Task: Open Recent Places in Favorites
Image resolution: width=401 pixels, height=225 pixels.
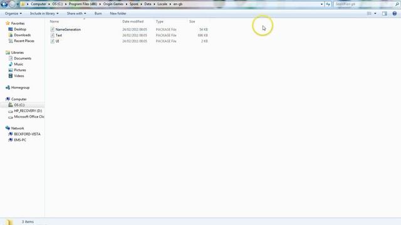Action: 24,41
